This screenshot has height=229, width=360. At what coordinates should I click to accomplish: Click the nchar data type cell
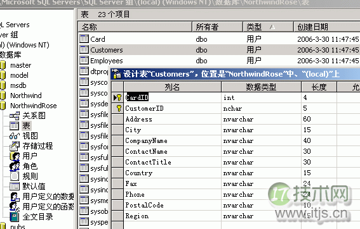coord(262,108)
